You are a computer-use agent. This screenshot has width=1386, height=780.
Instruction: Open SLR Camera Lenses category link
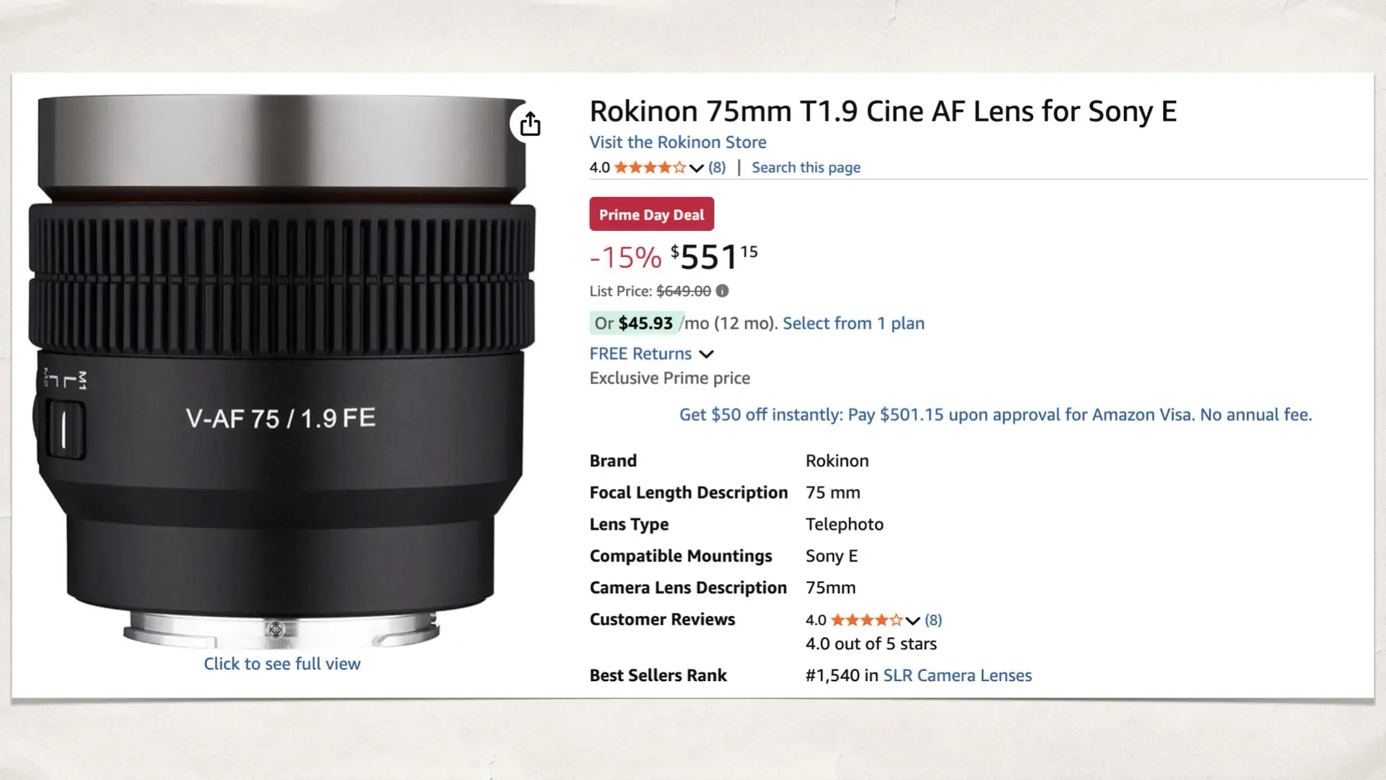pyautogui.click(x=957, y=675)
